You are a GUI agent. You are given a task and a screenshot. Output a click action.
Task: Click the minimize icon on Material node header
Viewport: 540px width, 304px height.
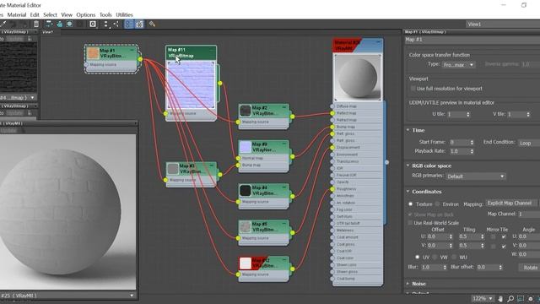pyautogui.click(x=378, y=42)
